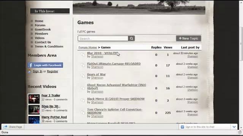Click the Facebook logo on login button

click(31, 65)
